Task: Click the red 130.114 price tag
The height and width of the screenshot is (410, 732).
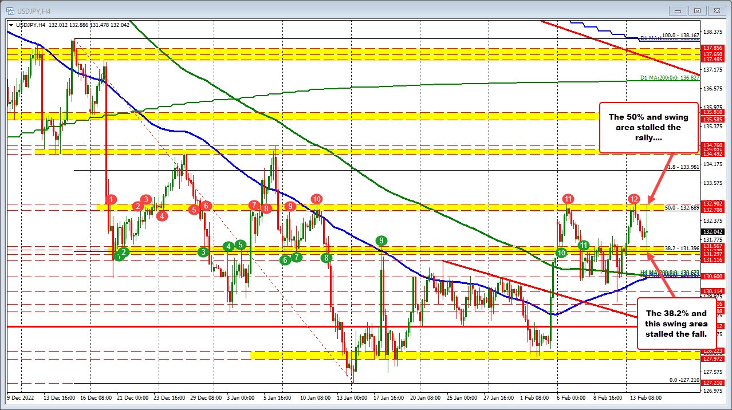Action: point(713,291)
